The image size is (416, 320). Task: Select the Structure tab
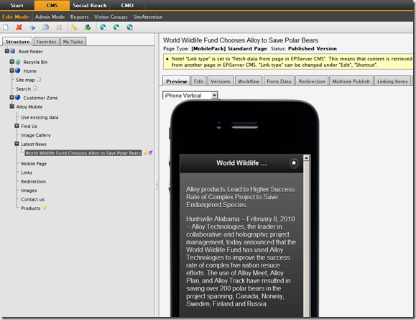[17, 42]
